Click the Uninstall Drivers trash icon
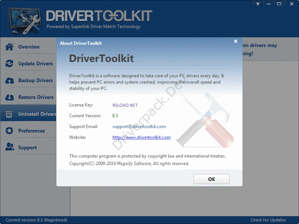Screen dimensions: 299x224 click(9, 114)
